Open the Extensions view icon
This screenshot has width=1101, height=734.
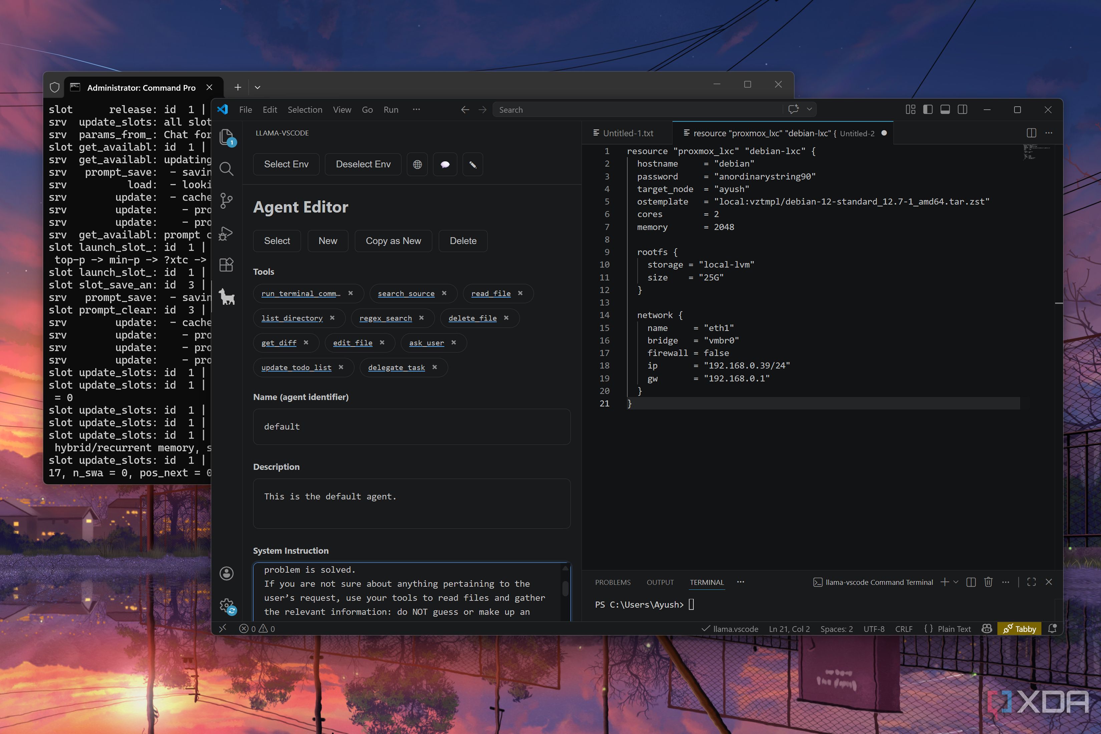[x=227, y=265]
